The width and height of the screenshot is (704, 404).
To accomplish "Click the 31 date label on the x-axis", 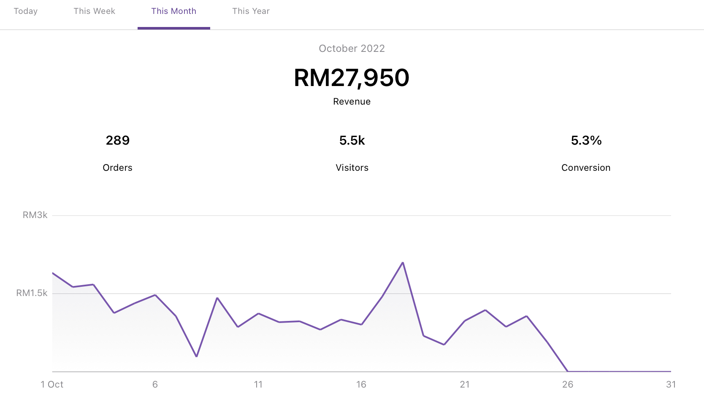I will pyautogui.click(x=671, y=385).
